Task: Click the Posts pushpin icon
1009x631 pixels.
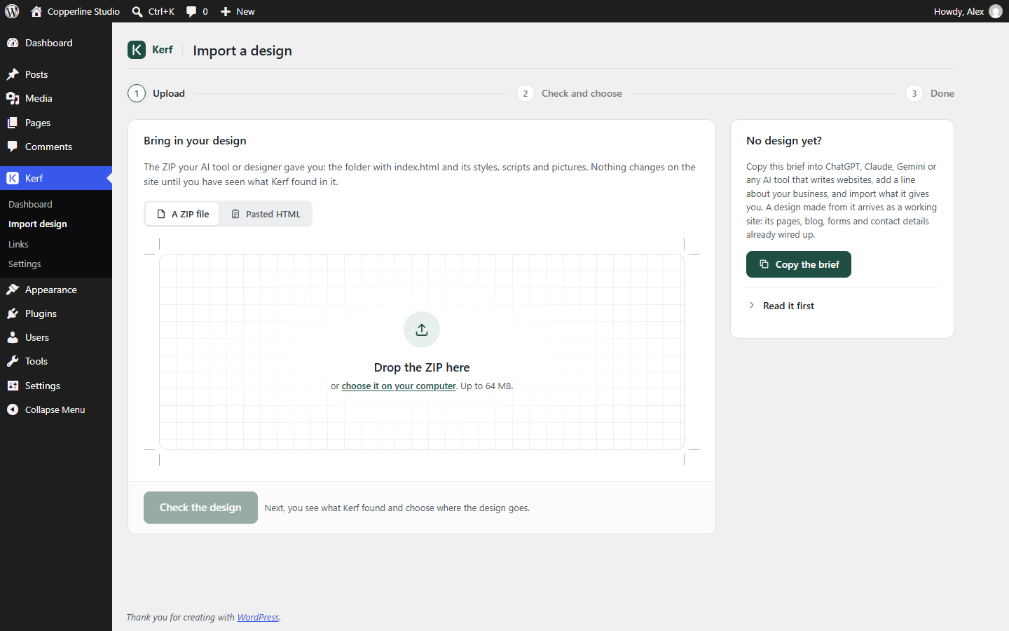Action: click(13, 74)
